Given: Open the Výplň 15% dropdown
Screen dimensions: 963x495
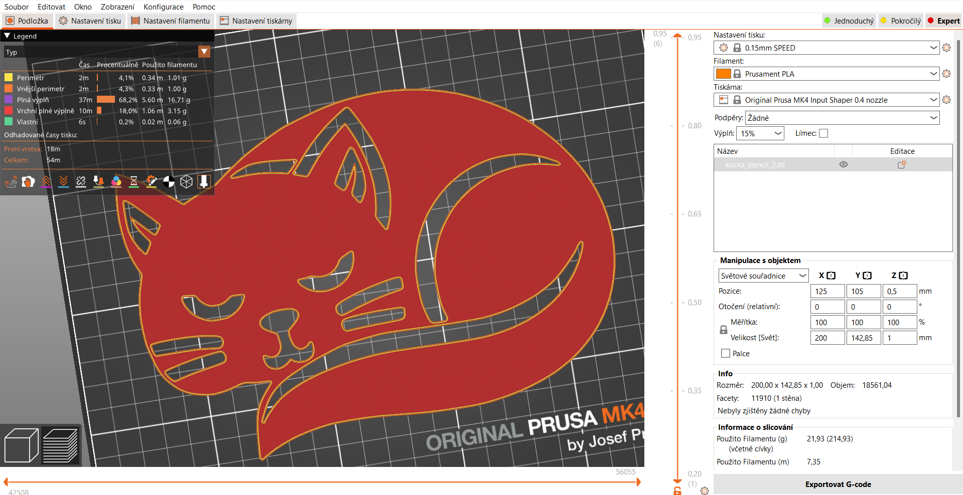Looking at the screenshot, I should pos(760,133).
